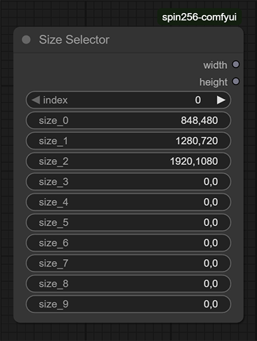Edit the size_2 field showing 1920,1080

coord(128,162)
